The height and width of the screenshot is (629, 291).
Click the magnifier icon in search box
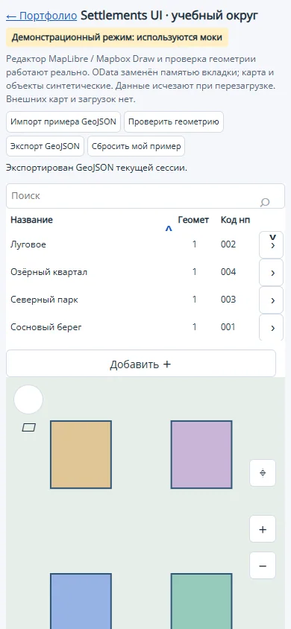[265, 202]
